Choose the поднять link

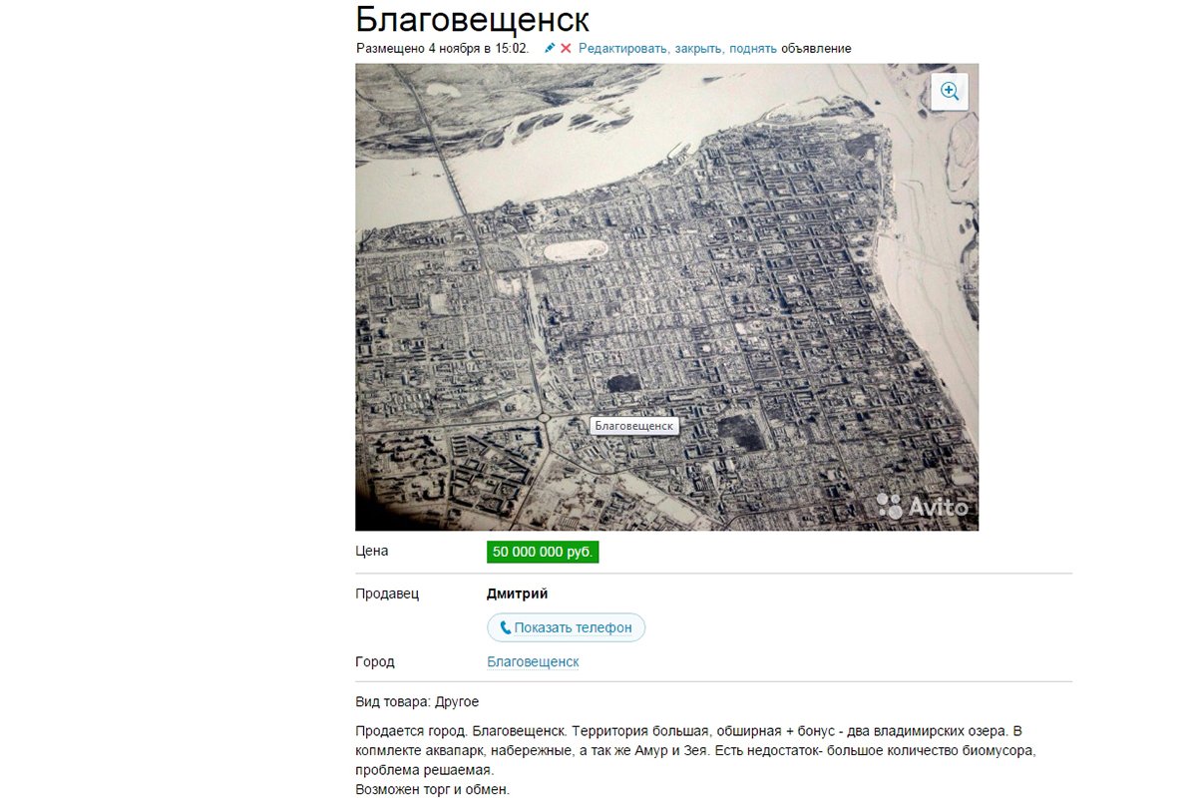(x=753, y=48)
